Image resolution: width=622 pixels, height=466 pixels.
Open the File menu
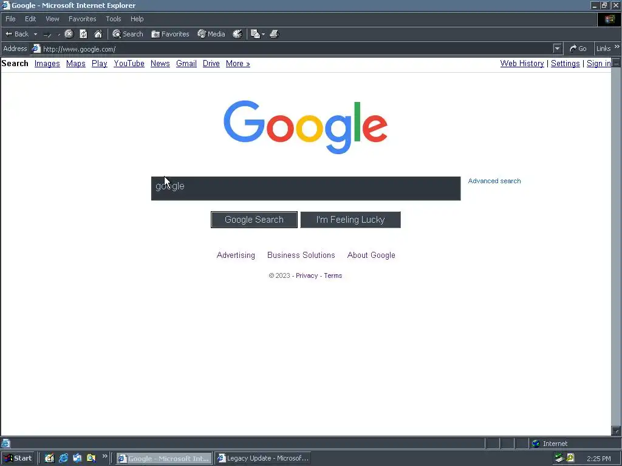[11, 19]
